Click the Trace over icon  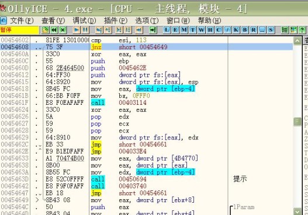click(x=127, y=30)
